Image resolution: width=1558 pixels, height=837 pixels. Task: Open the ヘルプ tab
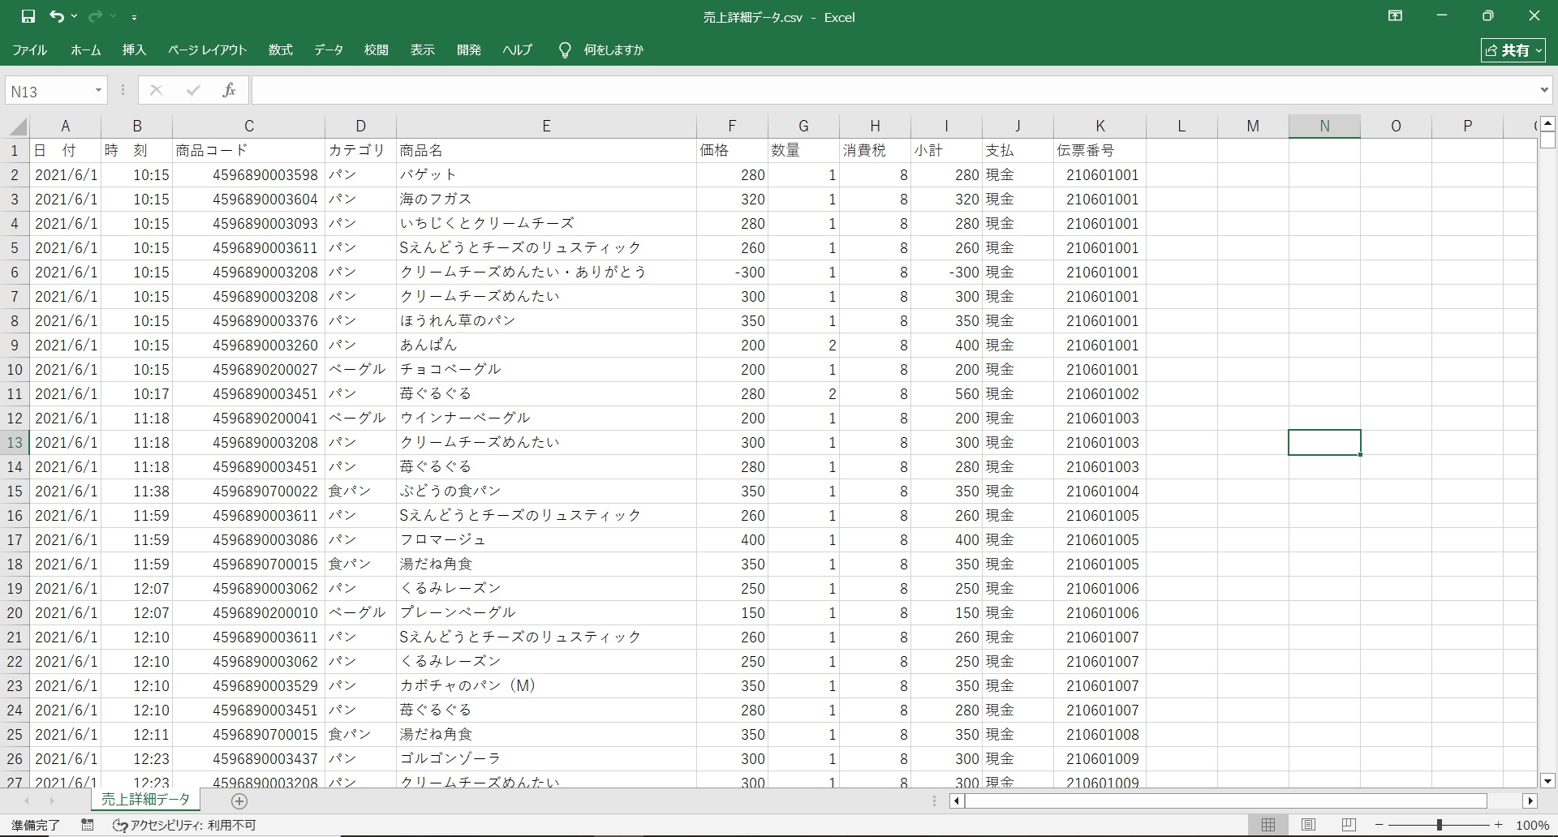[x=517, y=50]
